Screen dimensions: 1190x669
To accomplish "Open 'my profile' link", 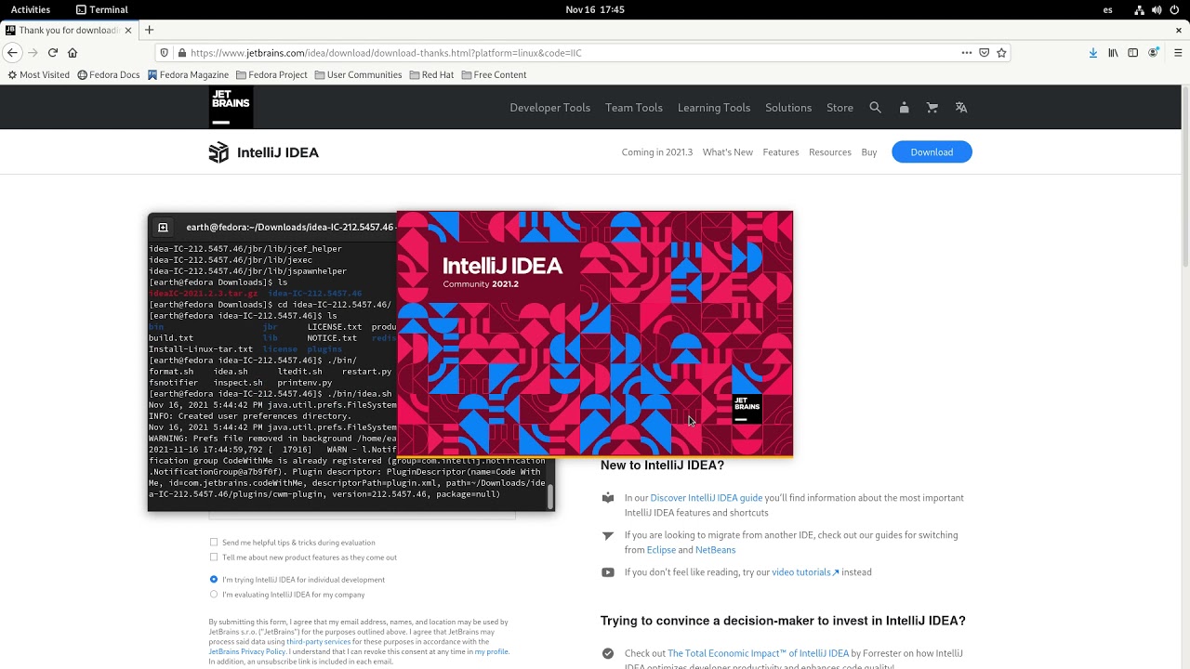I will 492,652.
